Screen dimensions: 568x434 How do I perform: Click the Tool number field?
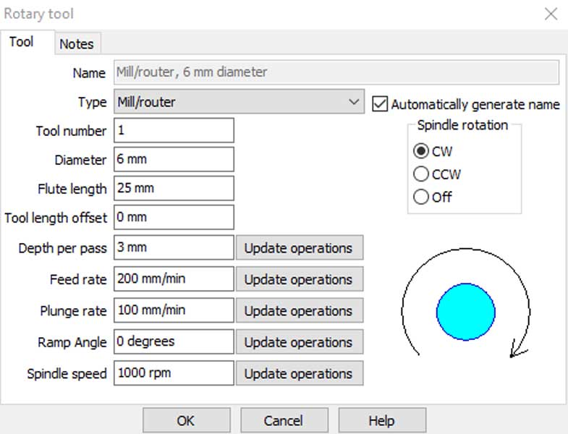tap(174, 131)
